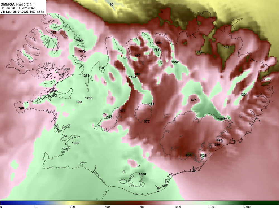Click the legend label 1000 on the colour scale
This screenshot has width=279, height=209.
click(177, 207)
